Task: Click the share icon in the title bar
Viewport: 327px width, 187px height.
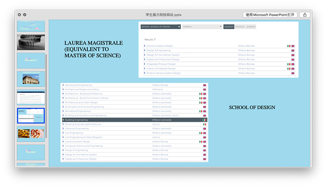Action: coord(305,15)
